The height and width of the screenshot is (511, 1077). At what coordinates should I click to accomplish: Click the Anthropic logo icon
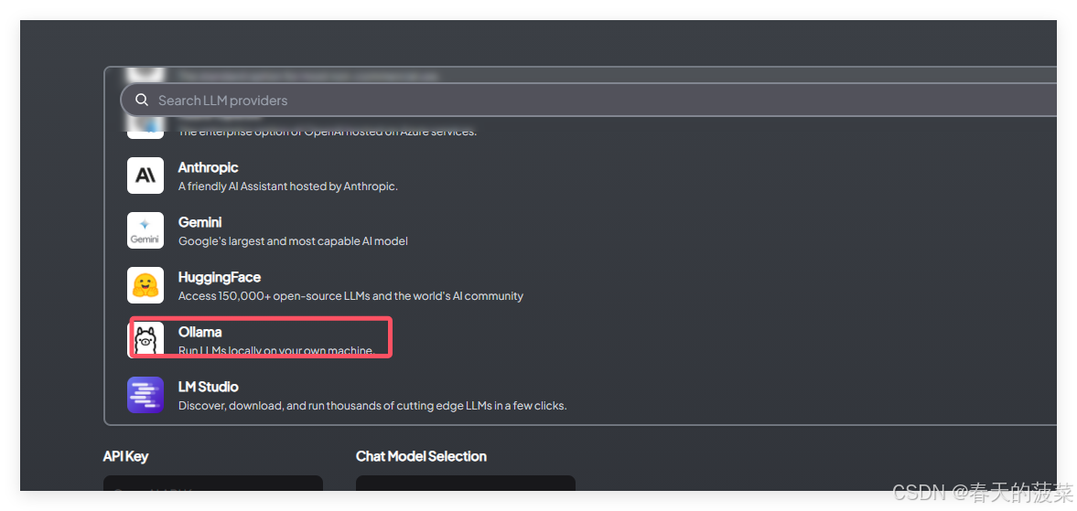pos(145,176)
